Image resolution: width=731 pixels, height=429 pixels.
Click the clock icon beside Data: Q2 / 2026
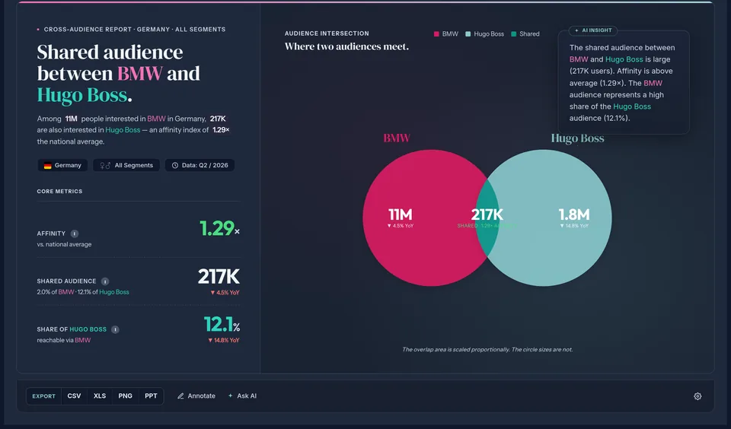[175, 165]
